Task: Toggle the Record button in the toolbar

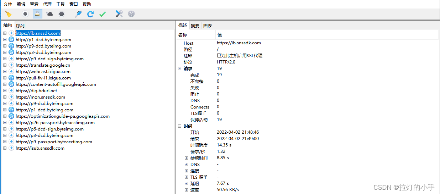Action: coord(25,14)
